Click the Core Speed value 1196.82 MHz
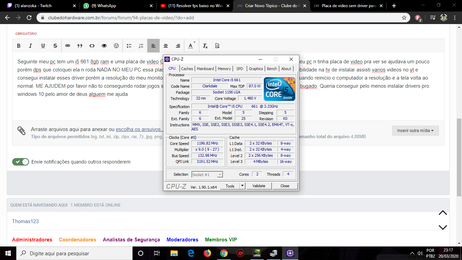This screenshot has width=462, height=260. (207, 144)
